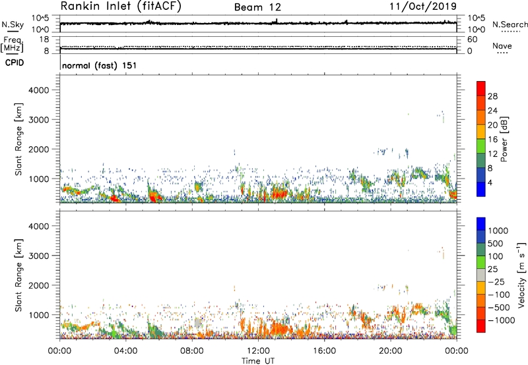528x365 pixels.
Task: Click the "Time UT" axis title
Action: (258, 361)
